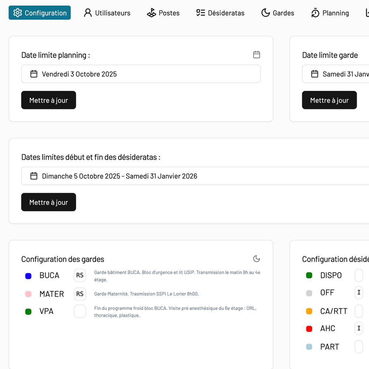Click the calendar icon inside Date limite garde field
This screenshot has height=369, width=369.
[314, 74]
